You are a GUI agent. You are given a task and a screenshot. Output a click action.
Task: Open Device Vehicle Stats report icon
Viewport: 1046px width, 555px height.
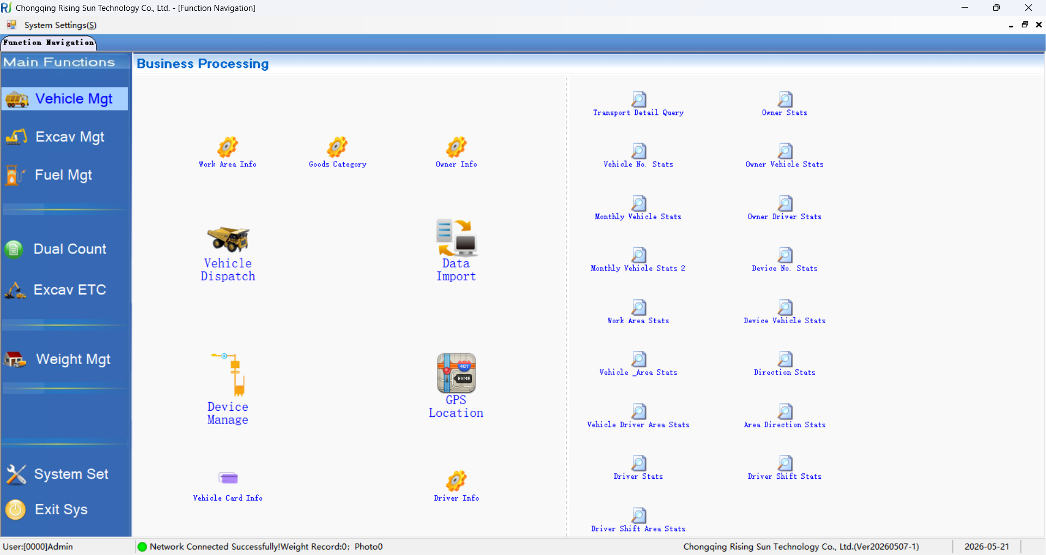[785, 307]
